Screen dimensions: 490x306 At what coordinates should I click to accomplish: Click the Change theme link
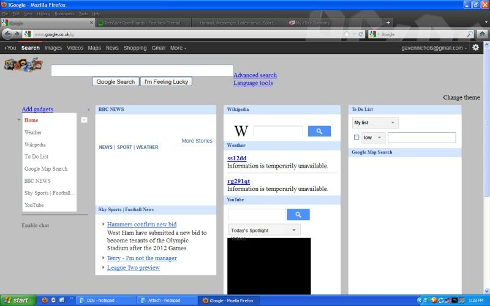pyautogui.click(x=461, y=97)
